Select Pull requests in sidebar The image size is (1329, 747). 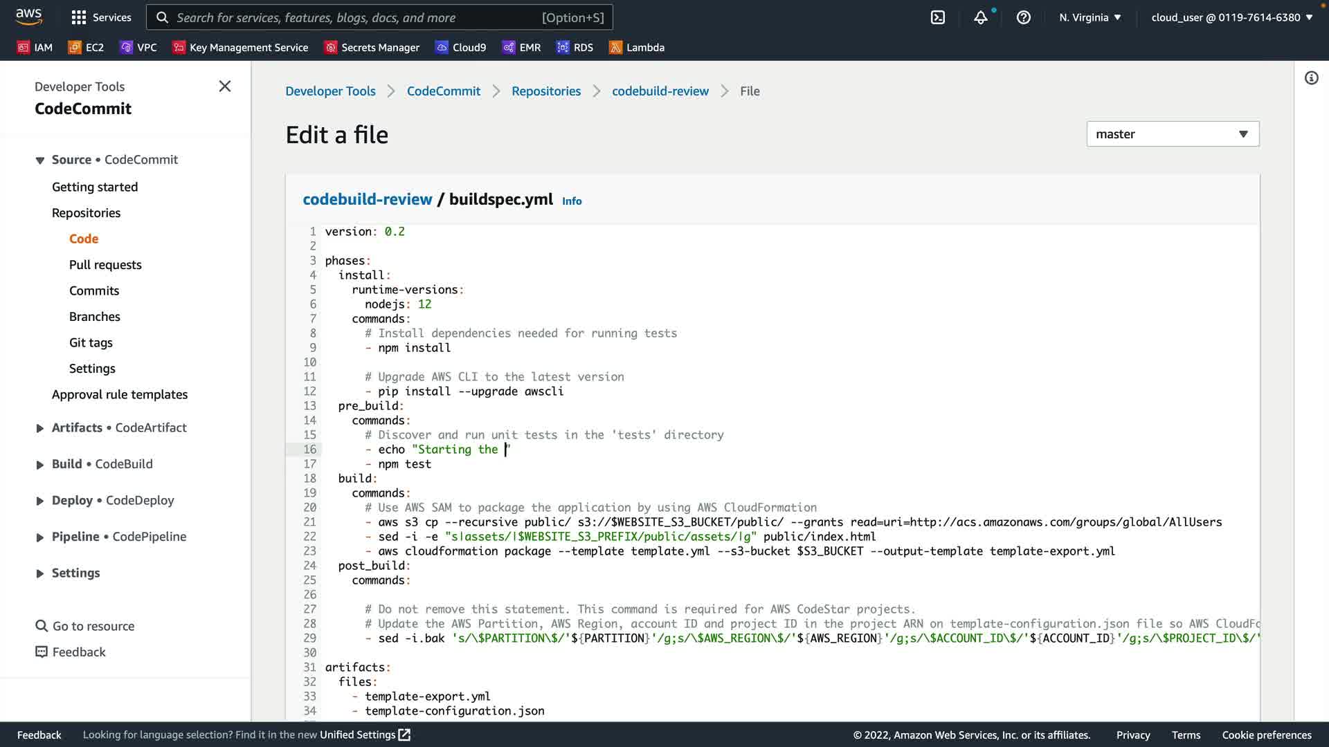105,264
